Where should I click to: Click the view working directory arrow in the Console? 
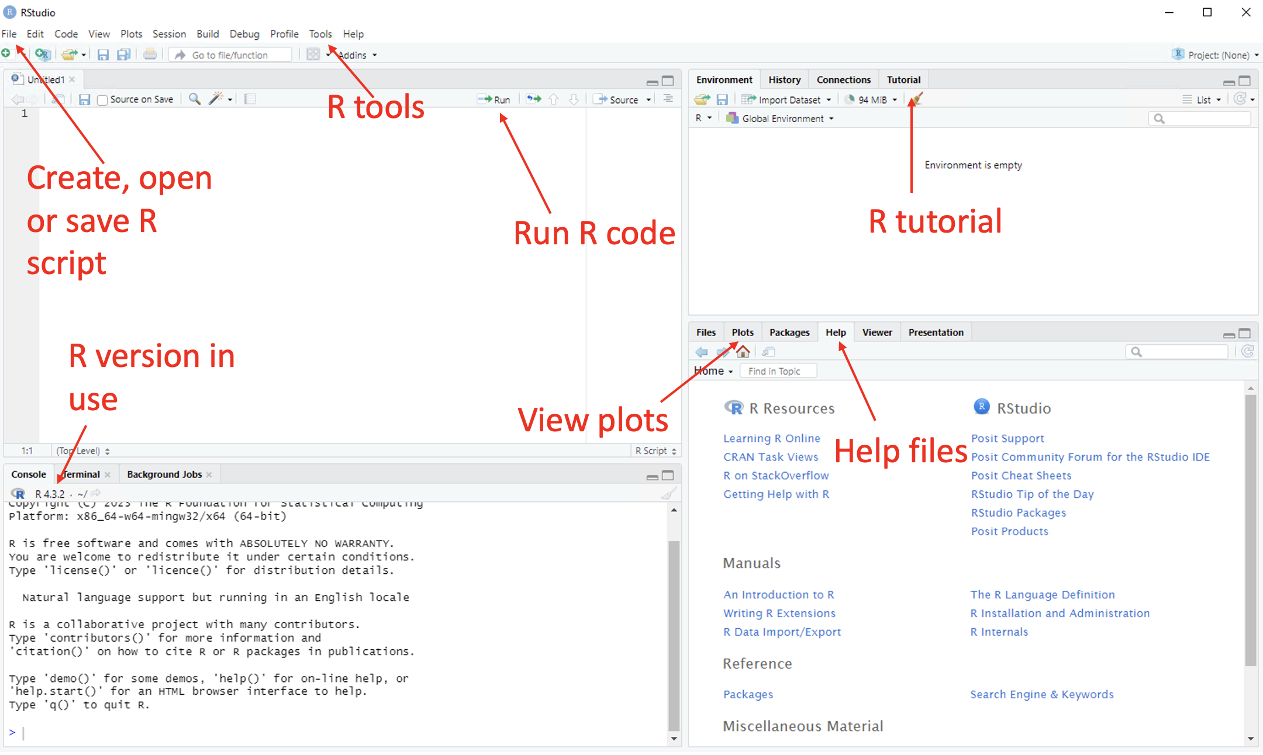point(96,493)
